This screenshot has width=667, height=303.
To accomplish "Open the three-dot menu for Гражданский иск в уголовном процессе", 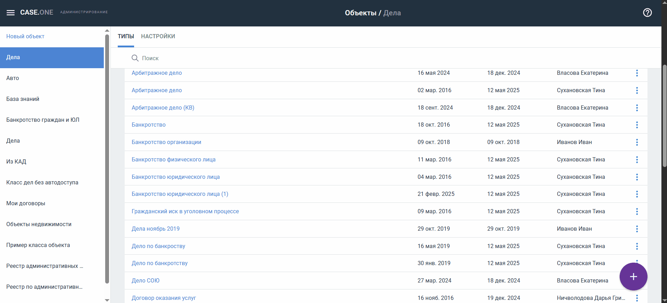I will [x=637, y=212].
